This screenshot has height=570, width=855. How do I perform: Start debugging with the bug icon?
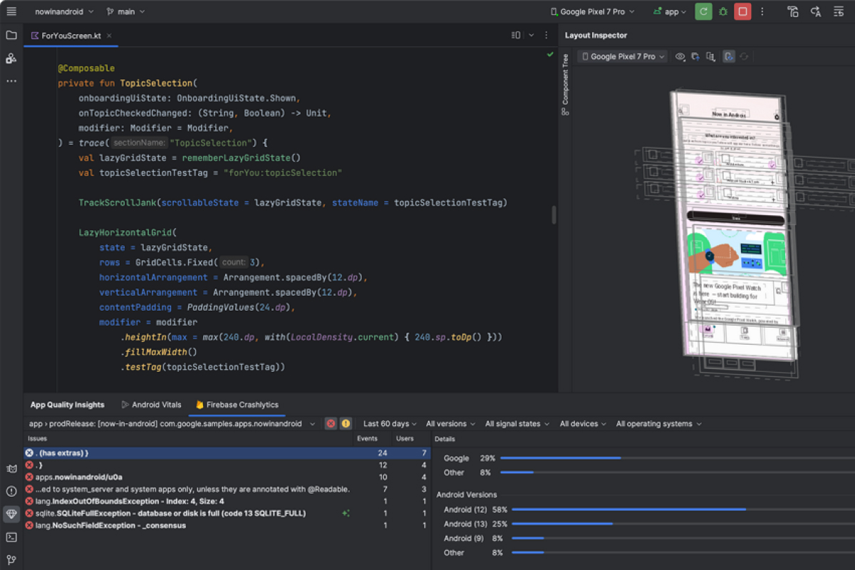(723, 11)
